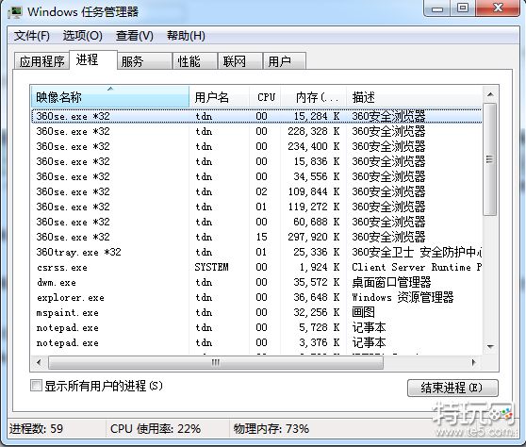
Task: Click the vertical scrollbar thumb
Action: point(490,159)
